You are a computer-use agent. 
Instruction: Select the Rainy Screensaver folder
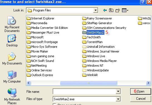click(x=97, y=18)
